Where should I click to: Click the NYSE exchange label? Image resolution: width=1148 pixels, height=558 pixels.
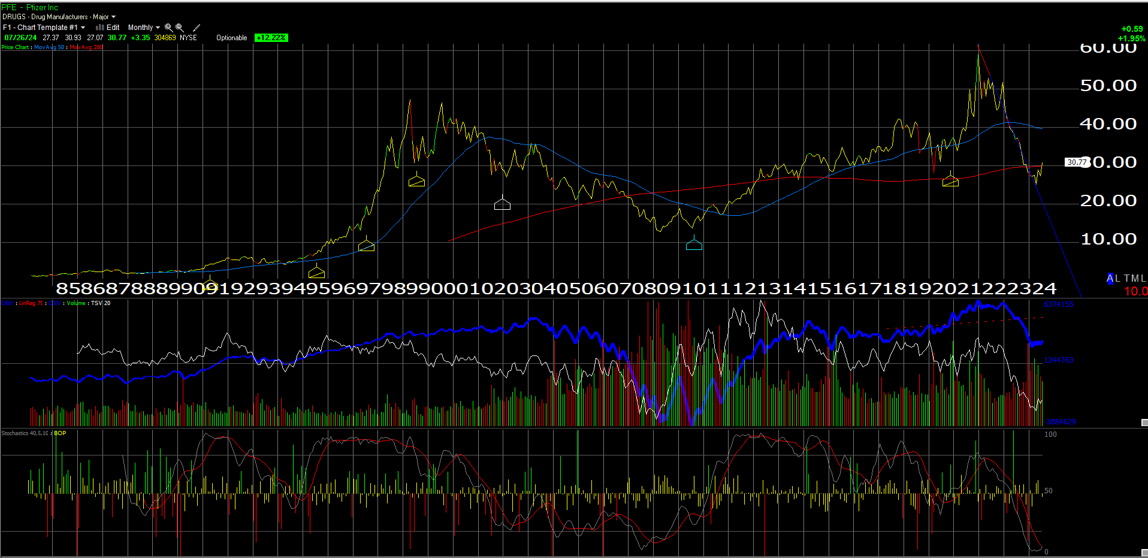tap(188, 38)
